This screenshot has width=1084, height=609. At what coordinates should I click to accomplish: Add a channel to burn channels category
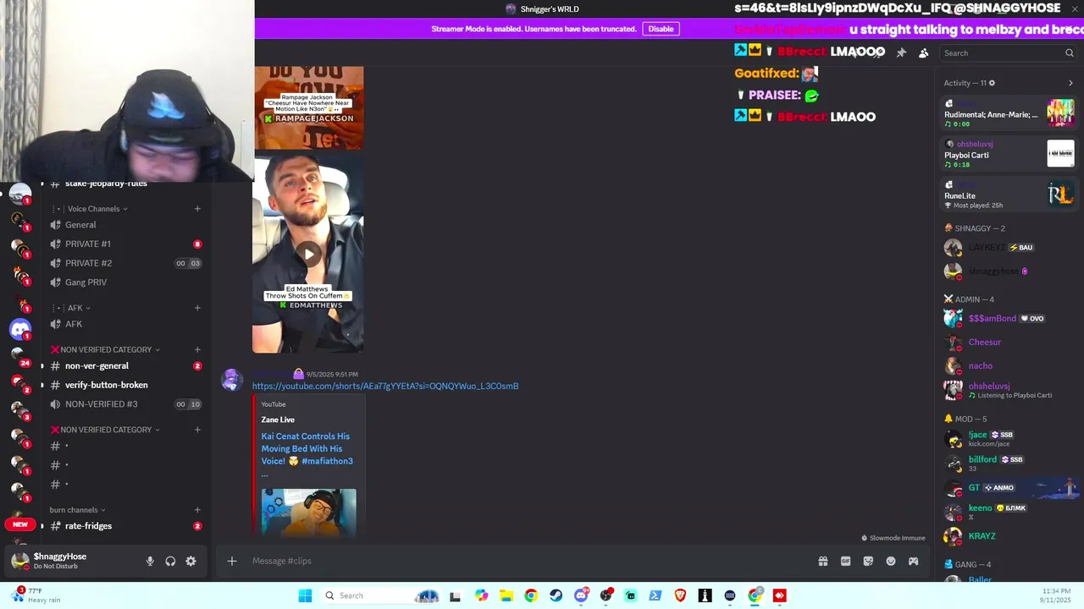pos(197,510)
